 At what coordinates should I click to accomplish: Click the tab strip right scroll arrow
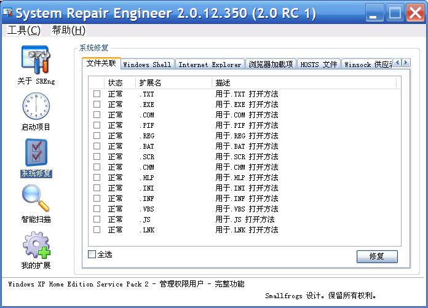(406, 63)
